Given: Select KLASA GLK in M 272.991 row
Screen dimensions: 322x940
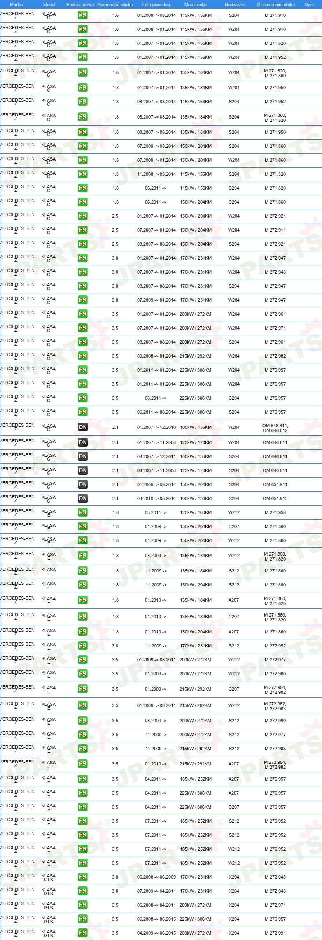Looking at the screenshot, I should click(x=49, y=933).
